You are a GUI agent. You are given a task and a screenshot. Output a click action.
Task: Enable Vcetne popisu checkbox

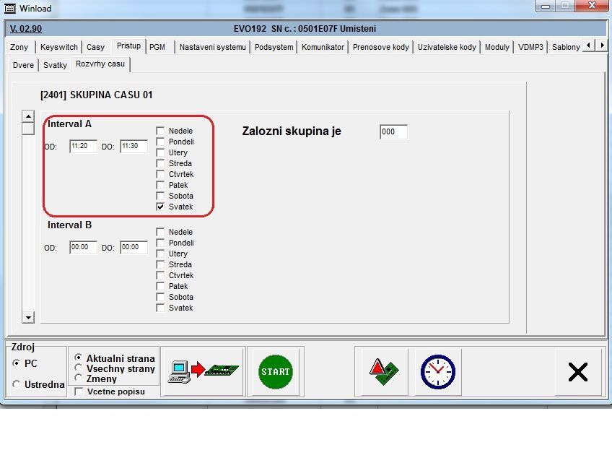tap(79, 391)
